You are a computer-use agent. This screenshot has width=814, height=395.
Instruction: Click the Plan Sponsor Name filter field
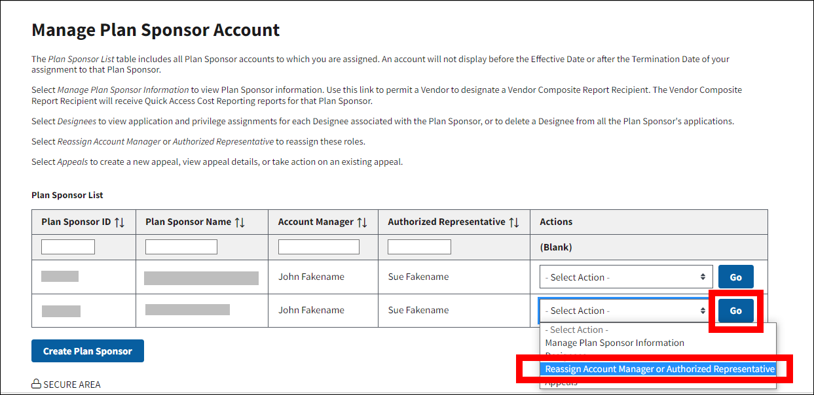coord(181,247)
